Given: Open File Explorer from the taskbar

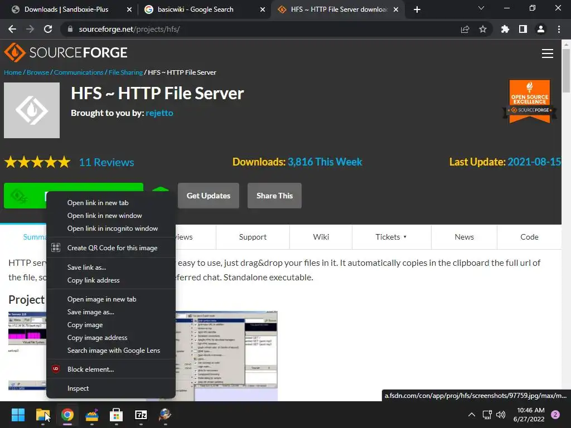Looking at the screenshot, I should click(43, 415).
